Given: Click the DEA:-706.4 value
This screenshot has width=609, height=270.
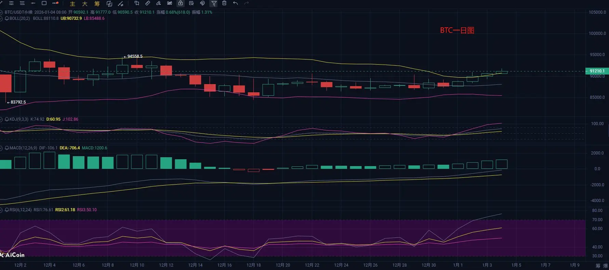Looking at the screenshot, I should tap(70, 148).
